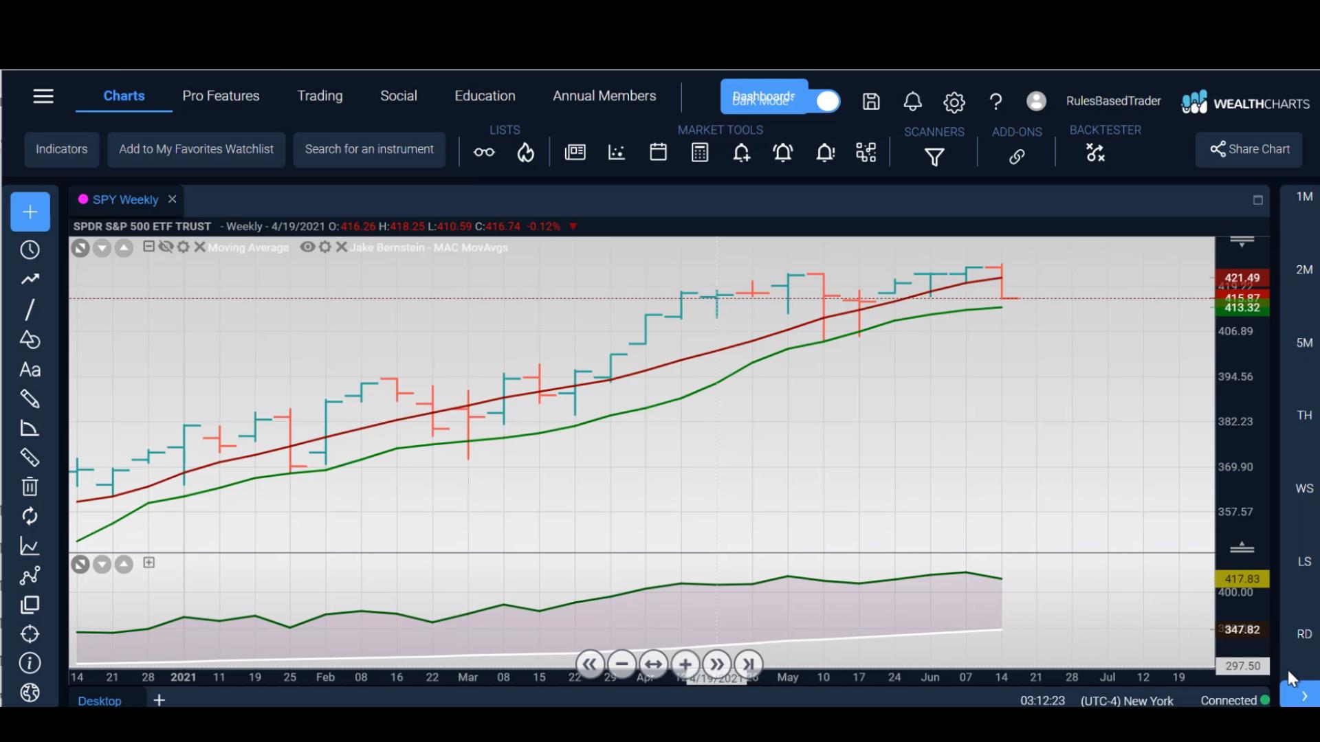Select the shapes drawing tool
The image size is (1320, 742).
point(30,339)
